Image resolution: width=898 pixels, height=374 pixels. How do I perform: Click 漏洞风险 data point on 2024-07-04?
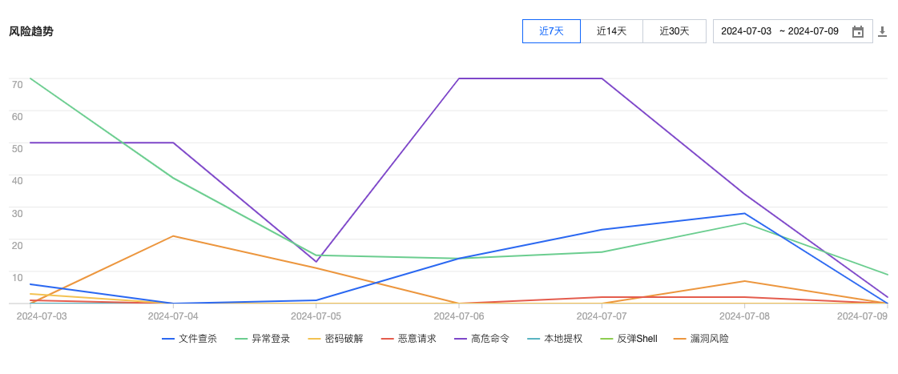point(174,236)
